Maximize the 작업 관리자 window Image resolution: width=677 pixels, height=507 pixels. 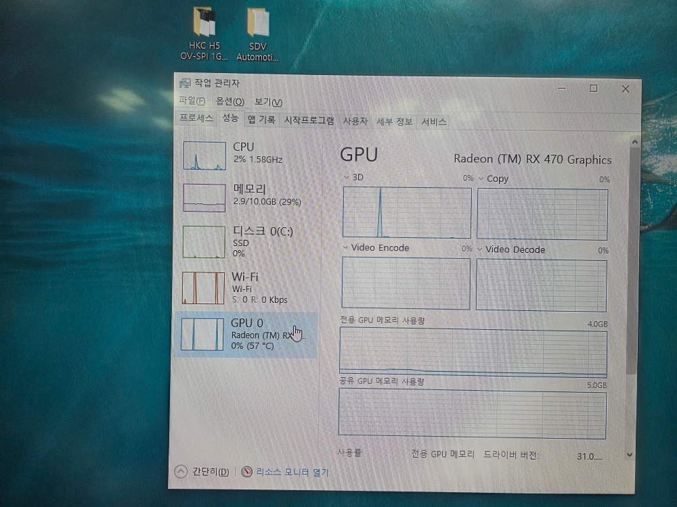(594, 89)
